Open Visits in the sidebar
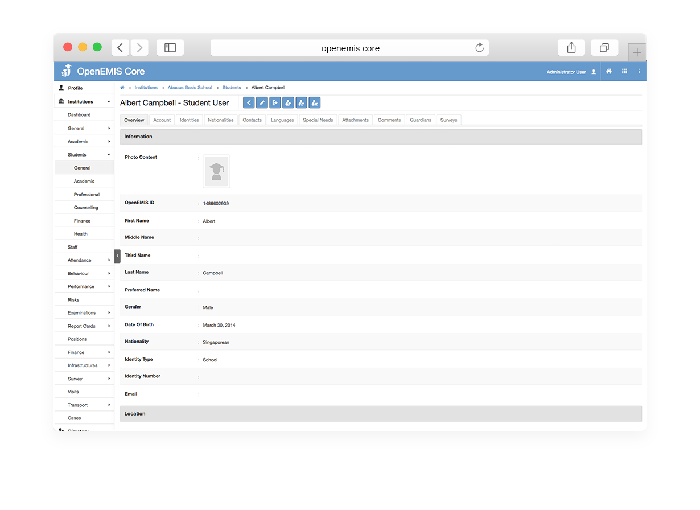This screenshot has height=510, width=700. 73,392
